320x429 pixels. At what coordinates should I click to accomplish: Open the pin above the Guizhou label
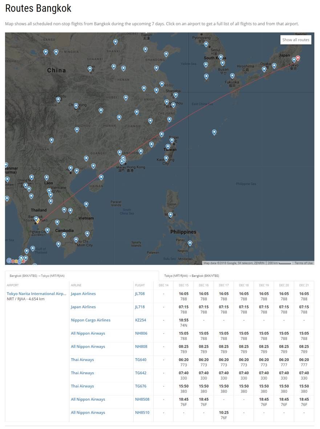pyautogui.click(x=77, y=130)
